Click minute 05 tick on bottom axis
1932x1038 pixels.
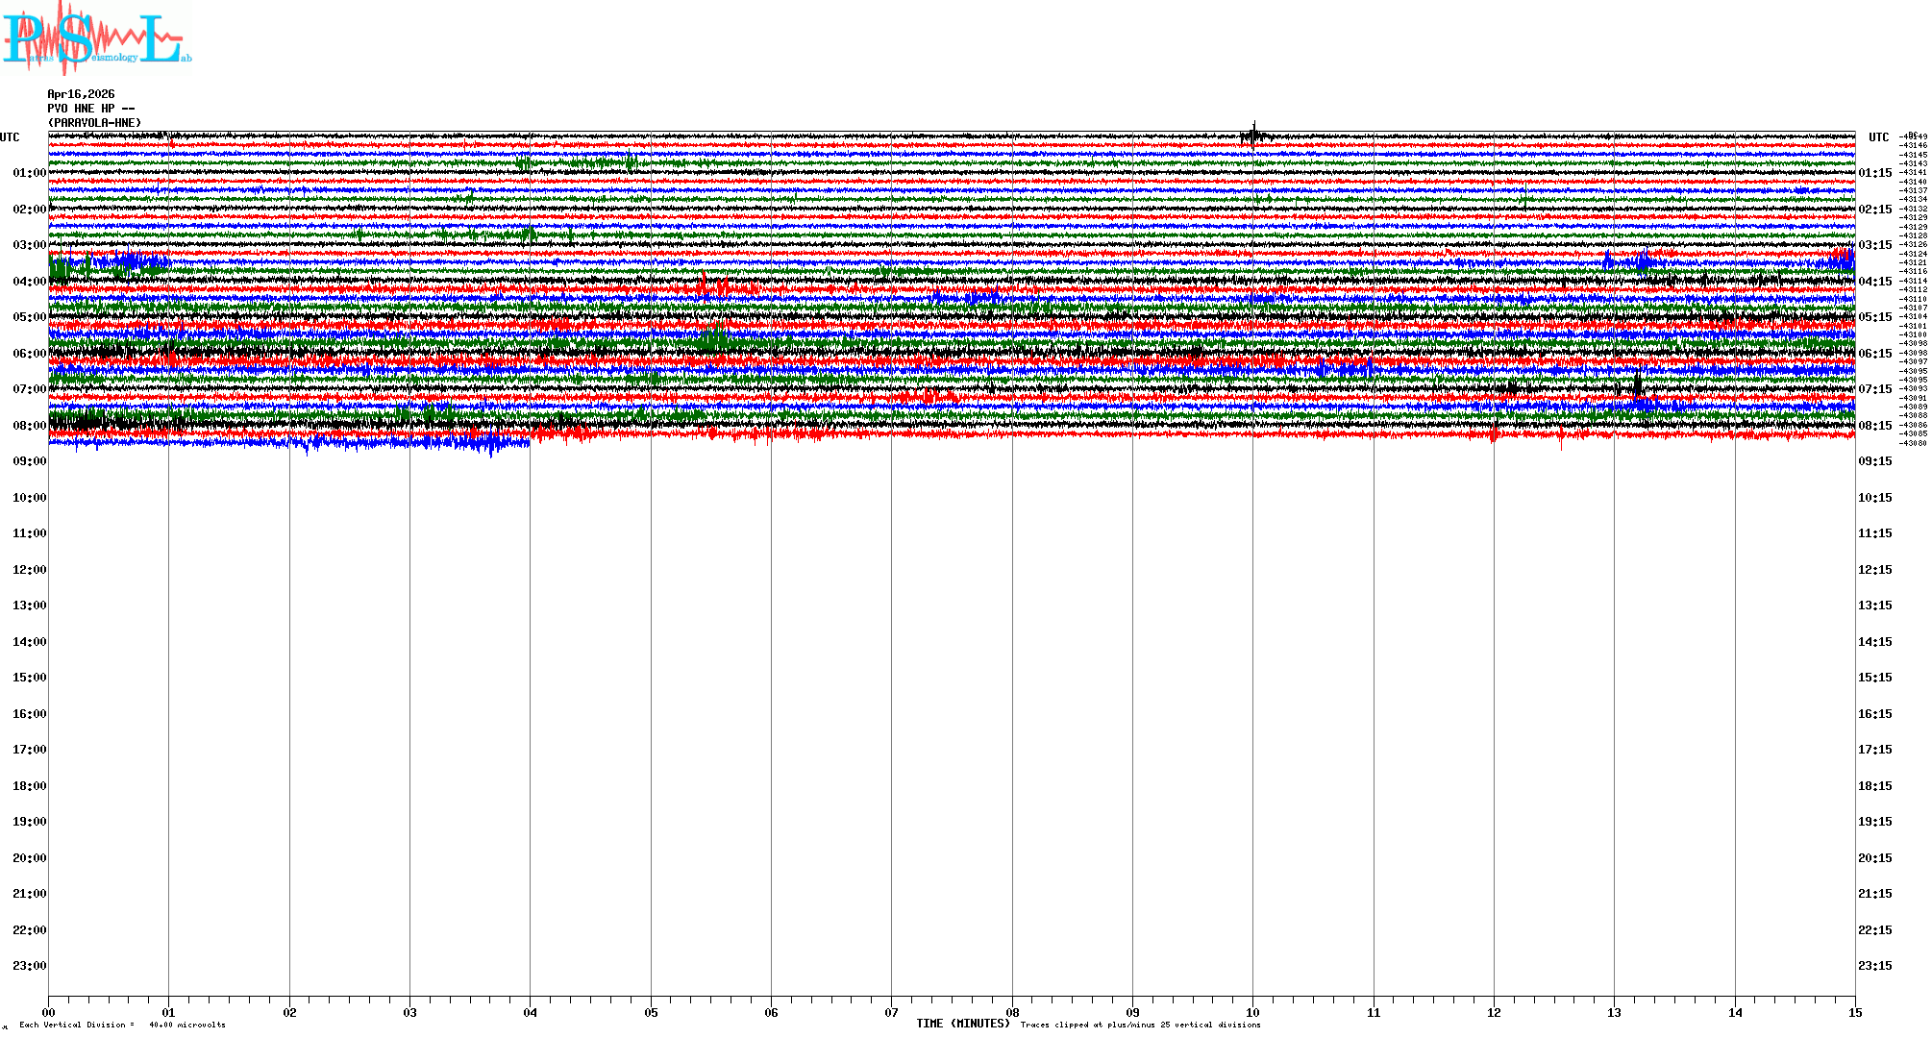click(651, 1012)
